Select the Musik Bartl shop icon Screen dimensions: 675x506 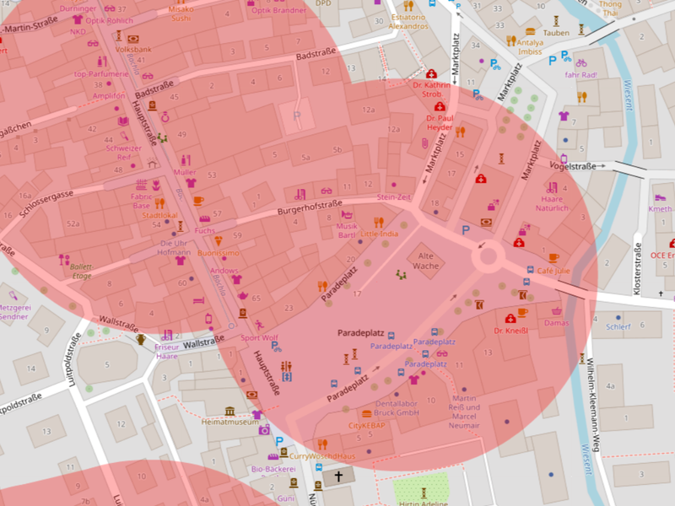347,214
